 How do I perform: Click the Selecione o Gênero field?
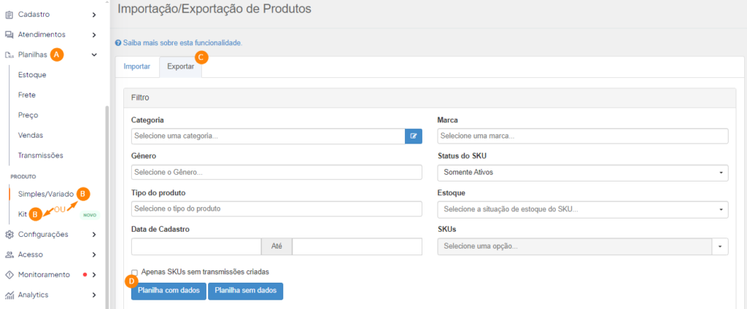click(x=276, y=172)
